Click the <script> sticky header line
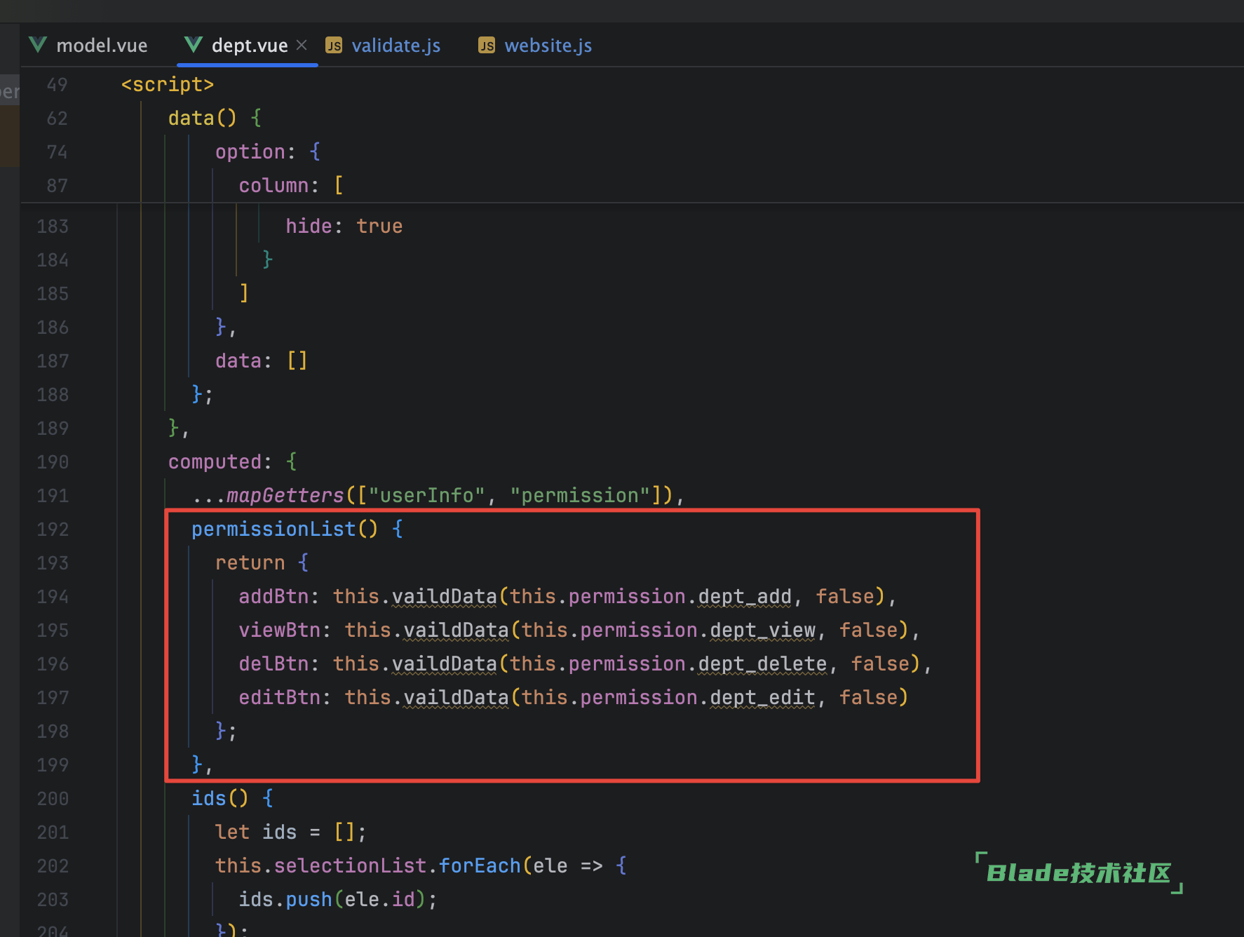The height and width of the screenshot is (937, 1244). point(167,85)
